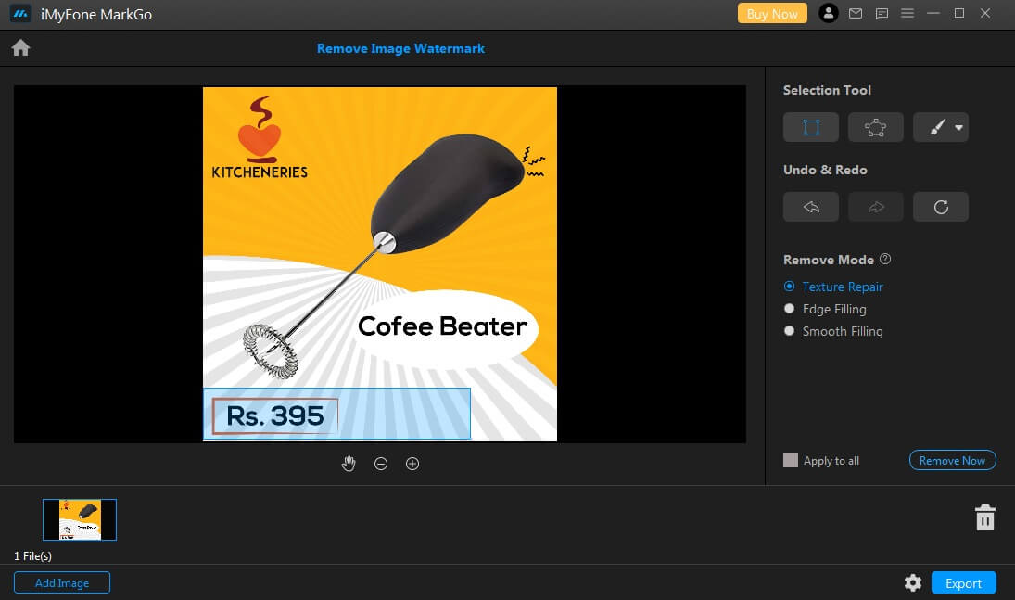Undo the last action
The height and width of the screenshot is (600, 1015).
click(811, 207)
